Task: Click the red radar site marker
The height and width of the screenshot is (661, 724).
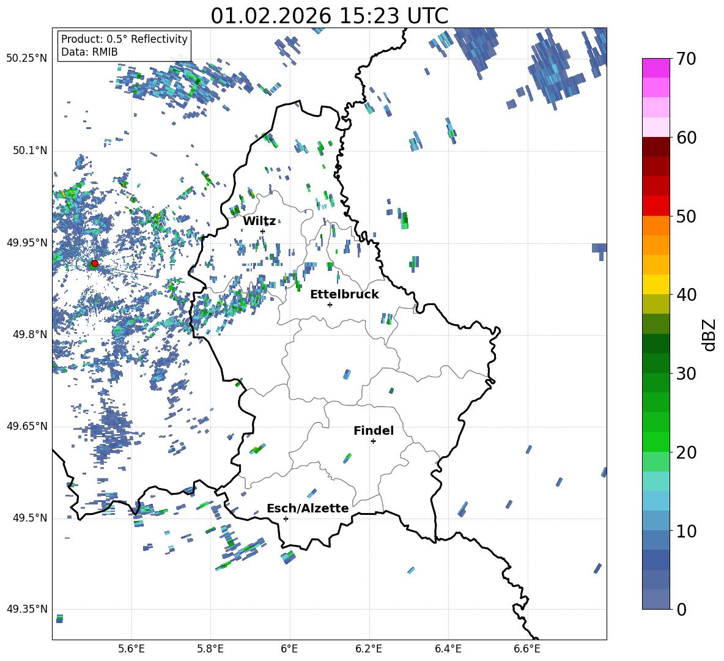Action: pyautogui.click(x=95, y=264)
